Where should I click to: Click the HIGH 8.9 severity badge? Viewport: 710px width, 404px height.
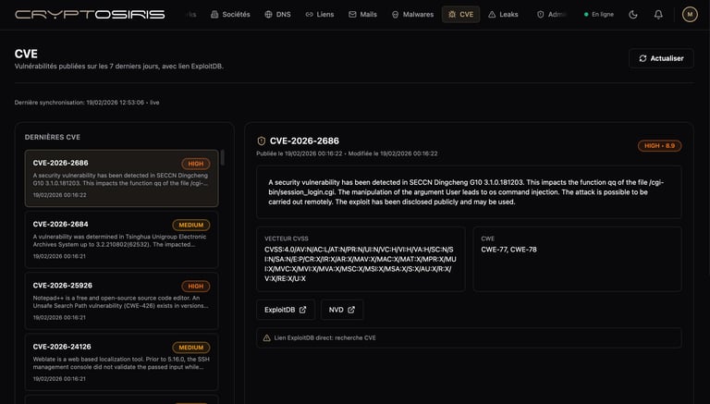pyautogui.click(x=659, y=146)
